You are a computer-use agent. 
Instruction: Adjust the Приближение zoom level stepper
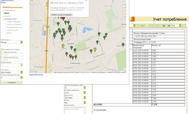coord(22,65)
